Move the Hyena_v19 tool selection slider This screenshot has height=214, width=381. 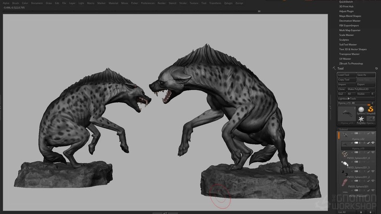[354, 103]
